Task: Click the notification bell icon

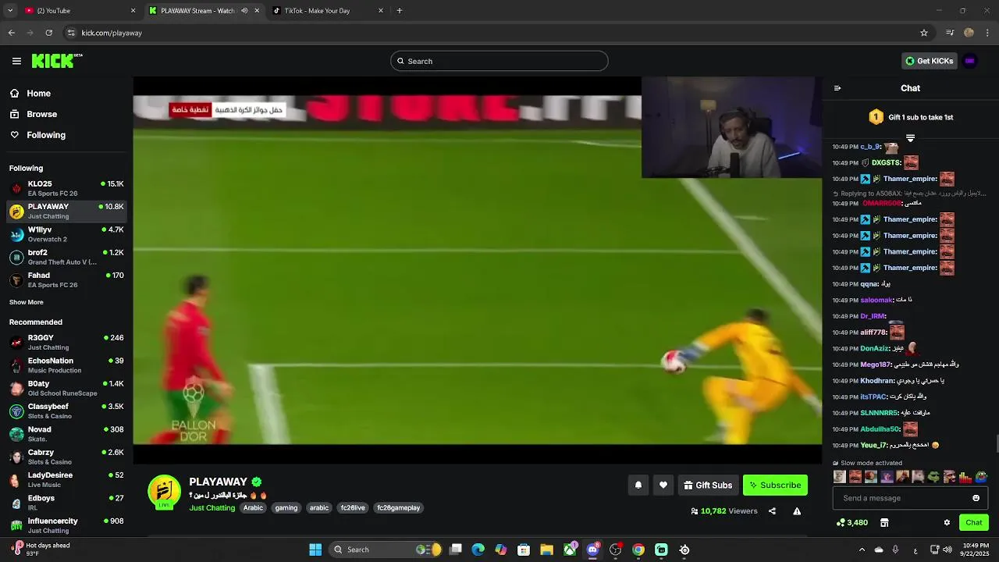Action: point(638,485)
